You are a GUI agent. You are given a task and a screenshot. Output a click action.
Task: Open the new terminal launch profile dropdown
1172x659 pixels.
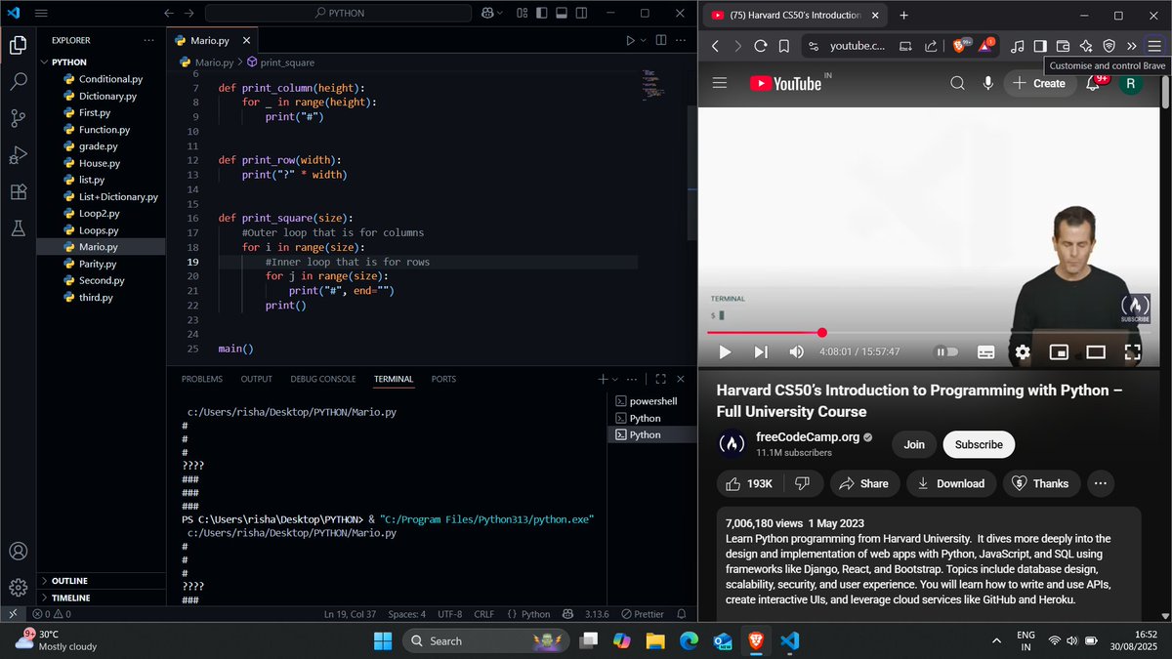pyautogui.click(x=615, y=379)
